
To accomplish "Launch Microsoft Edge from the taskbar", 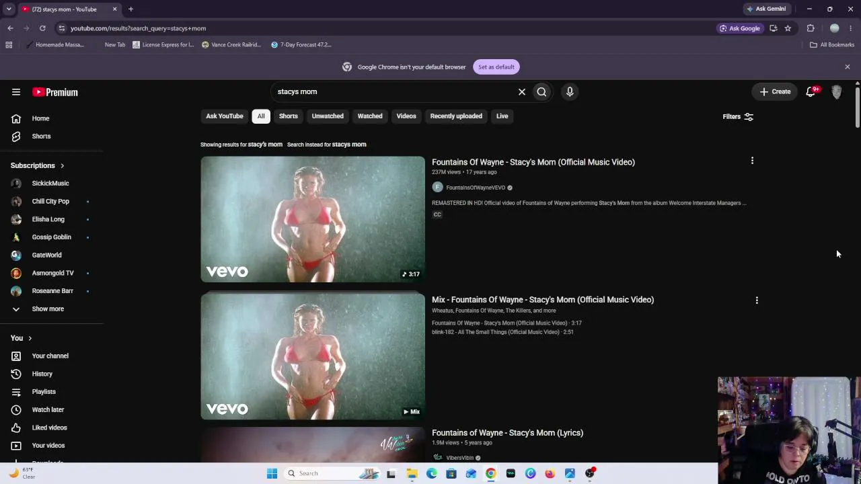I will pyautogui.click(x=431, y=473).
